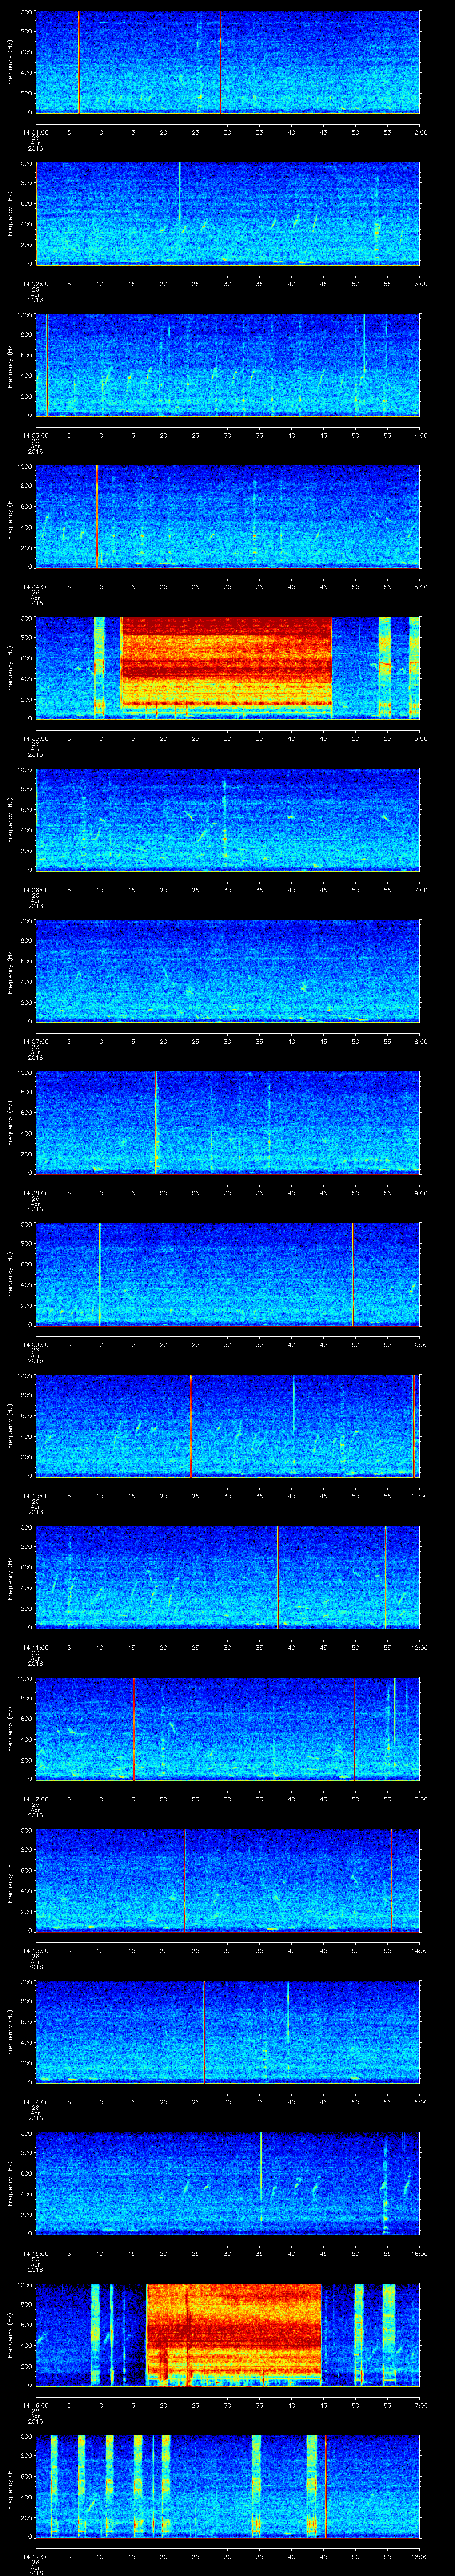The image size is (455, 2576).
Task: Click the '2:00' end-time label
Action: coord(420,132)
